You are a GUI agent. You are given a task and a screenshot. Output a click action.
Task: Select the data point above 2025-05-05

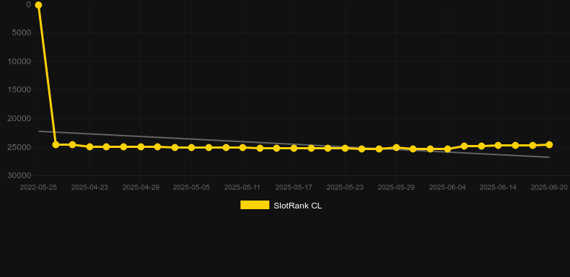[x=192, y=148]
